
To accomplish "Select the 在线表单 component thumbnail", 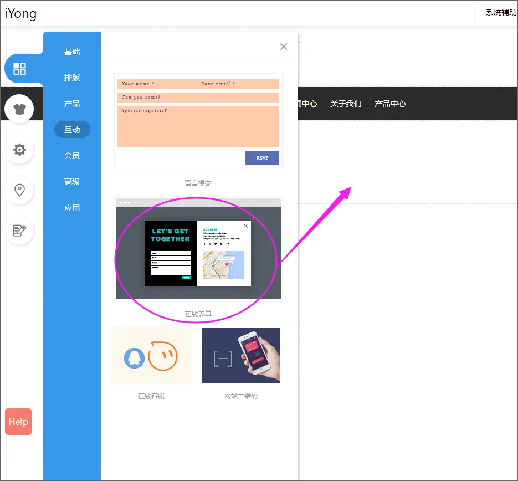I will (x=198, y=249).
